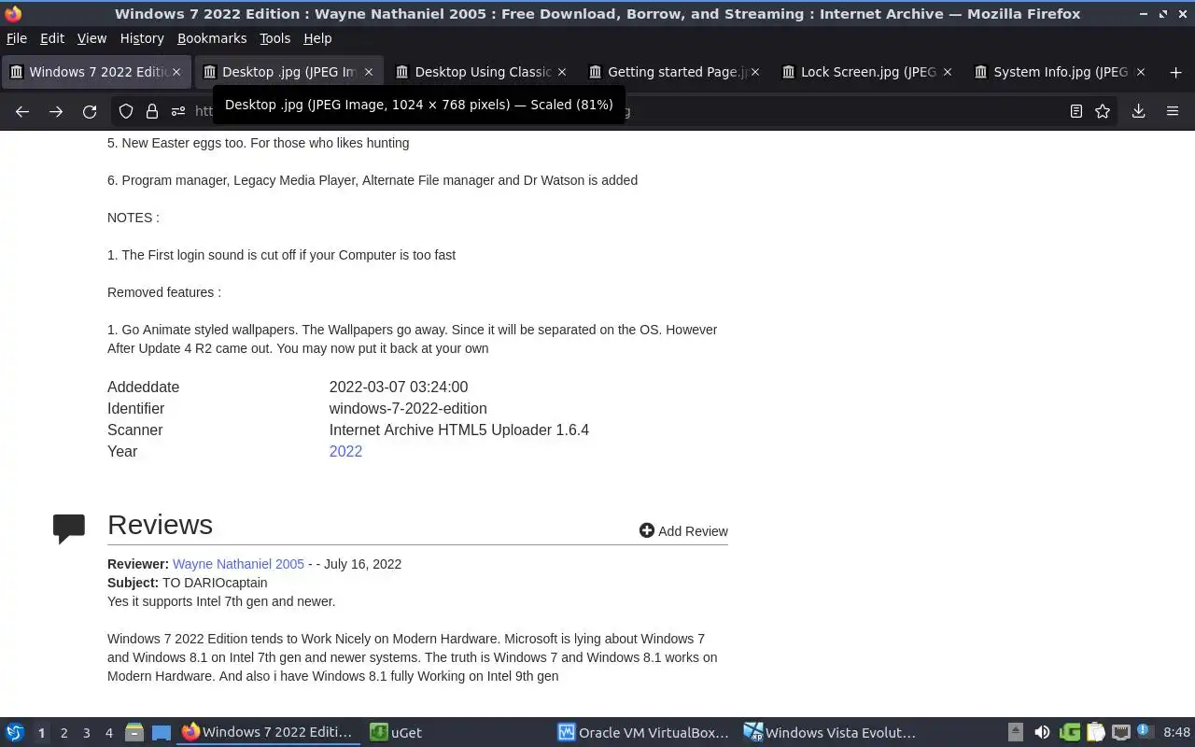
Task: Open the volume control tray icon
Action: [1042, 732]
